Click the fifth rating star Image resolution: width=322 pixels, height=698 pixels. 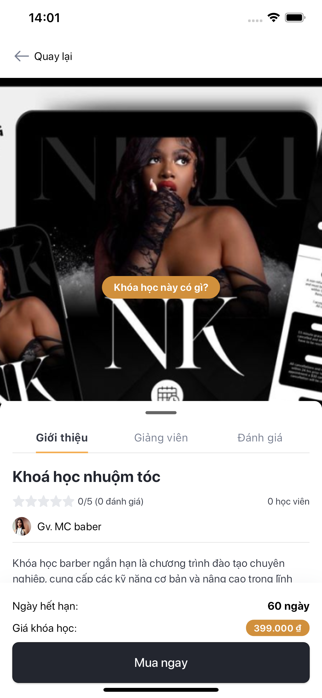pyautogui.click(x=68, y=501)
